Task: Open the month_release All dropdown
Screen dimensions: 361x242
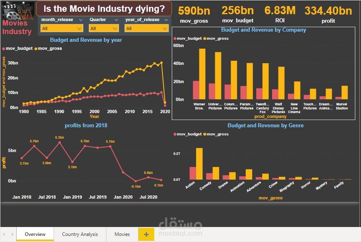Action: (x=62, y=28)
